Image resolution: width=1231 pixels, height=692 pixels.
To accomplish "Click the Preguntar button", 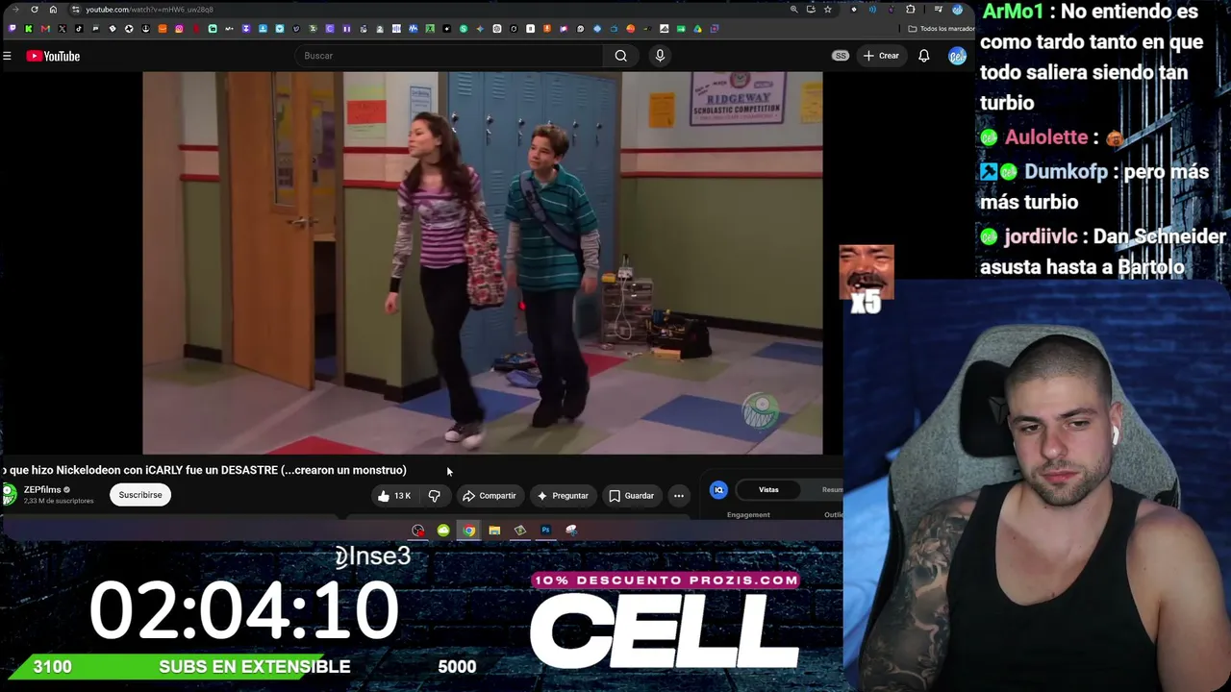I will [563, 496].
